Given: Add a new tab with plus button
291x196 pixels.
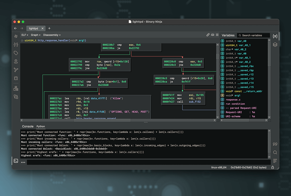Looking at the screenshot, I should click(49, 28).
